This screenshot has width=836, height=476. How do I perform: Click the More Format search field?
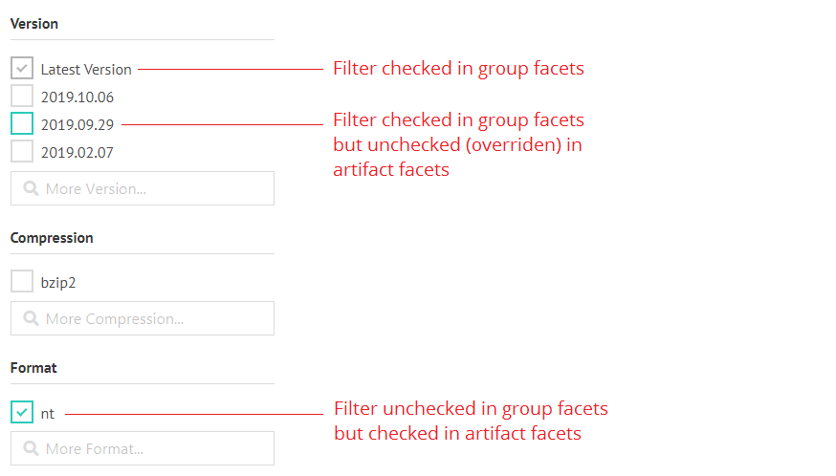[143, 448]
